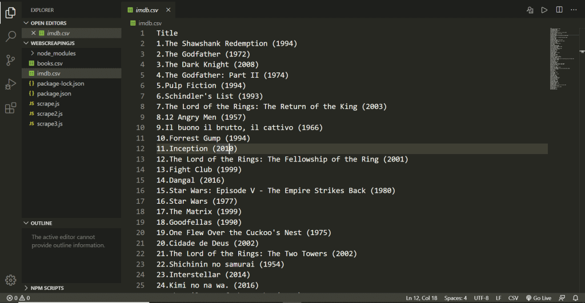This screenshot has height=303, width=585.
Task: Click the Shichinin no samurai line
Action: pos(220,264)
